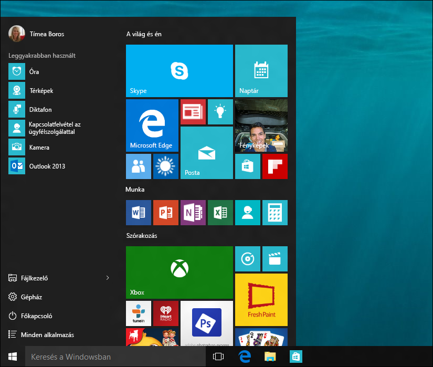Open the Photoshop Express tile
This screenshot has height=367, width=433.
tap(207, 323)
